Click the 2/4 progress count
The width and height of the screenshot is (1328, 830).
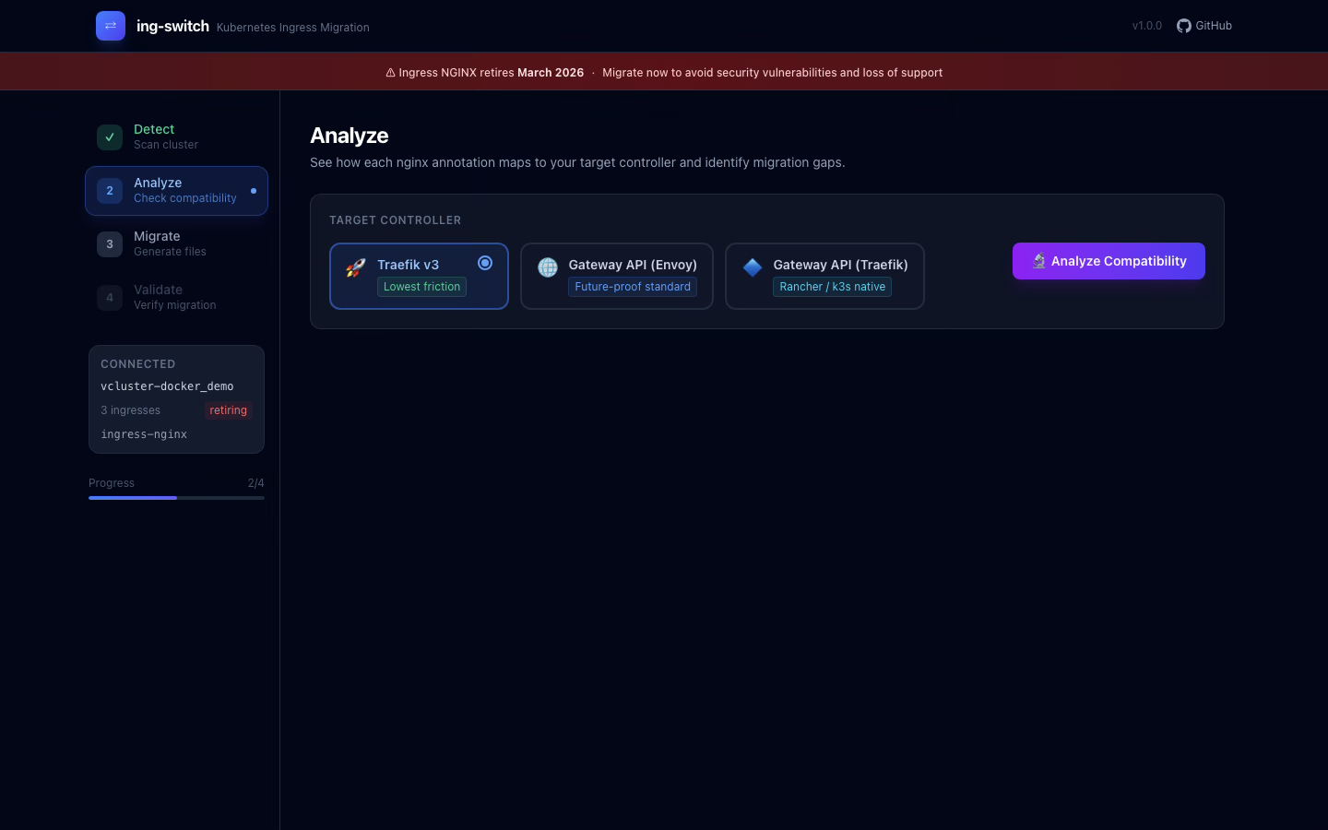[x=256, y=483]
